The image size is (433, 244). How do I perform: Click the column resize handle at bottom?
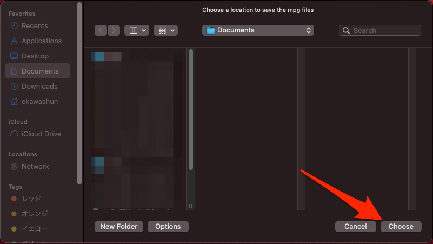[x=190, y=206]
